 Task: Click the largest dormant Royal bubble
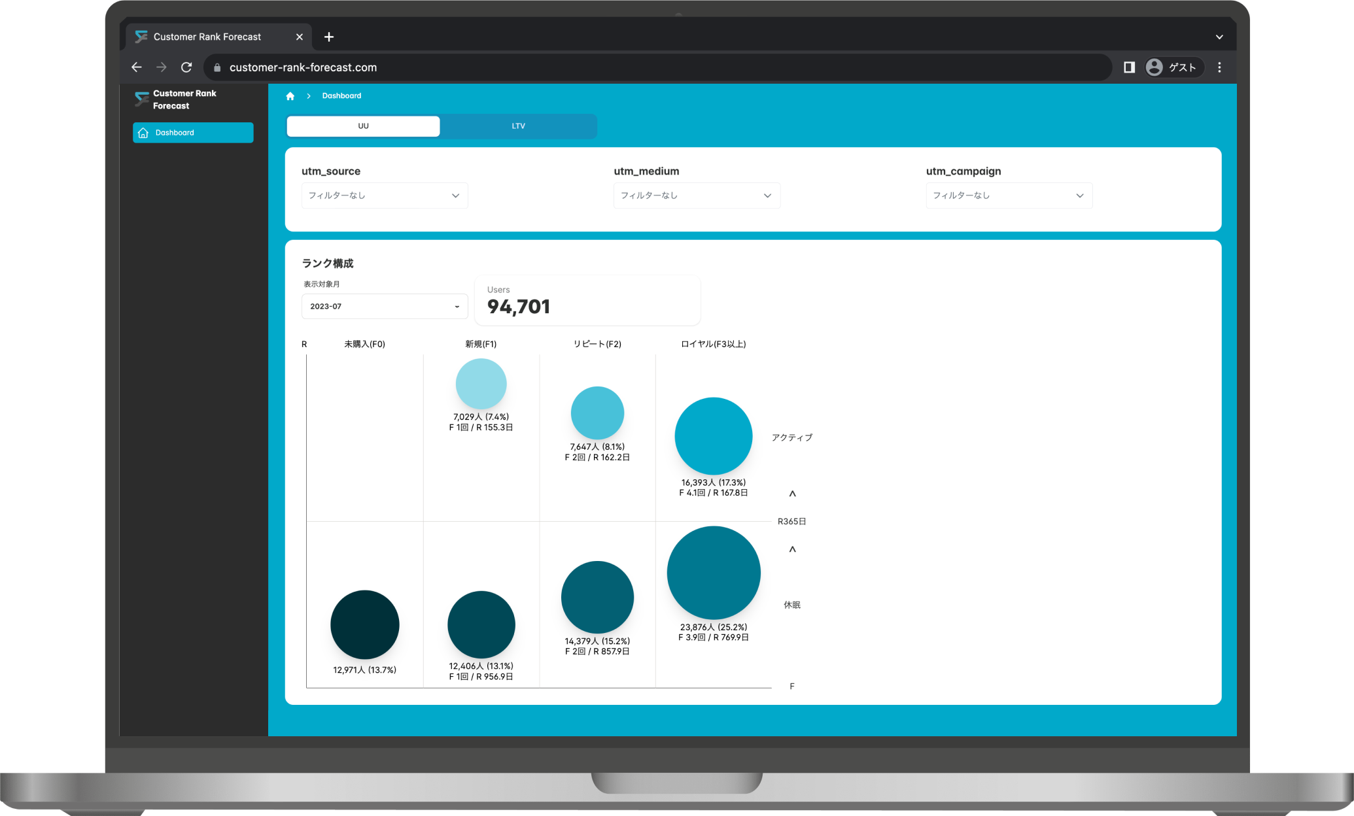coord(714,573)
